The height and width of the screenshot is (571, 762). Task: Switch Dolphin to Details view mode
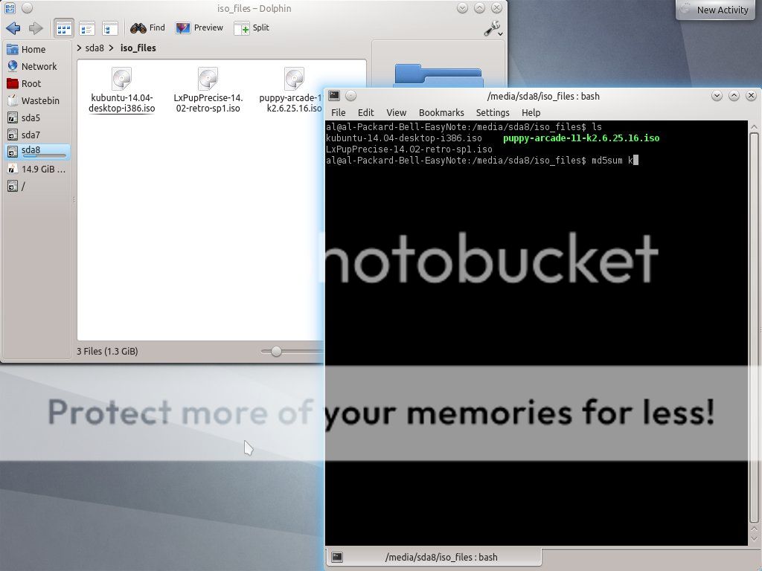(x=87, y=29)
